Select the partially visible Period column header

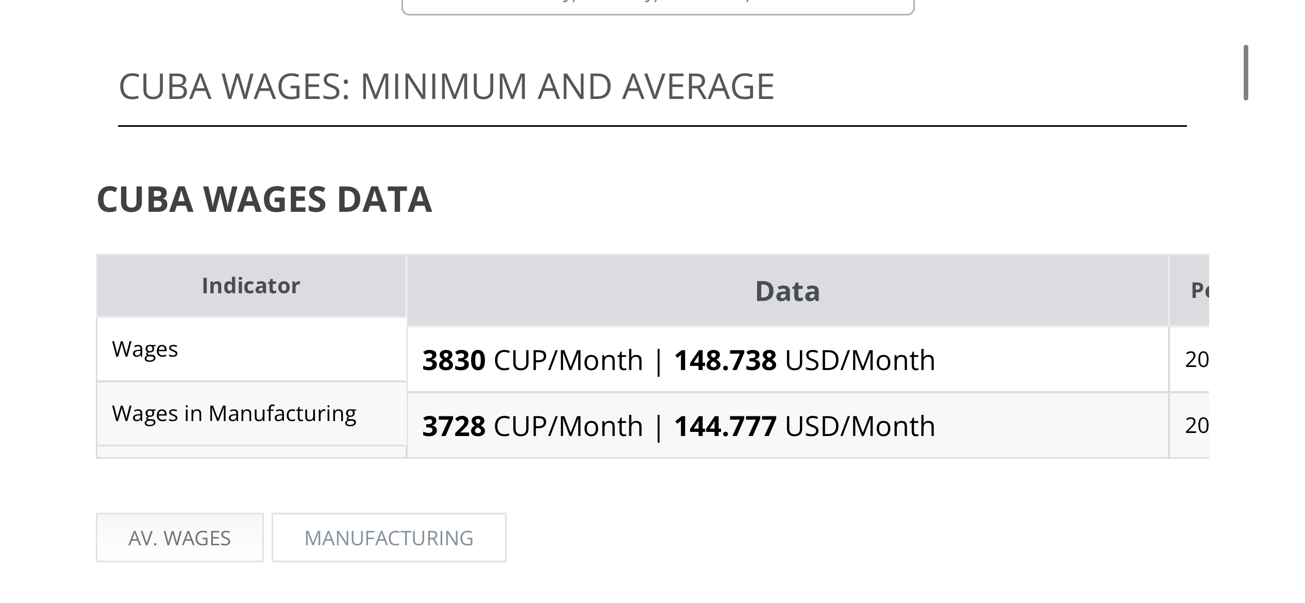(1190, 291)
